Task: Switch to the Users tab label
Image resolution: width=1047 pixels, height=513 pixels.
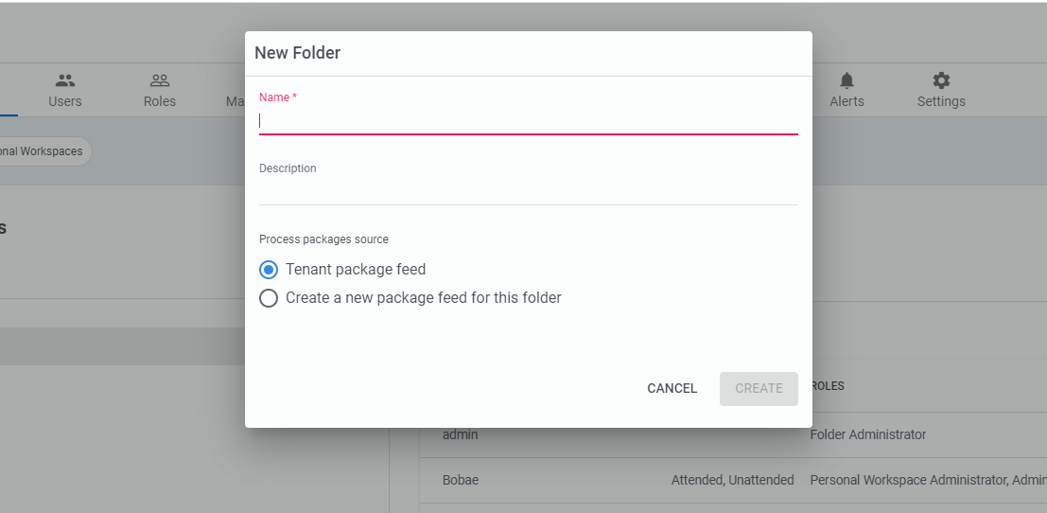Action: [65, 101]
